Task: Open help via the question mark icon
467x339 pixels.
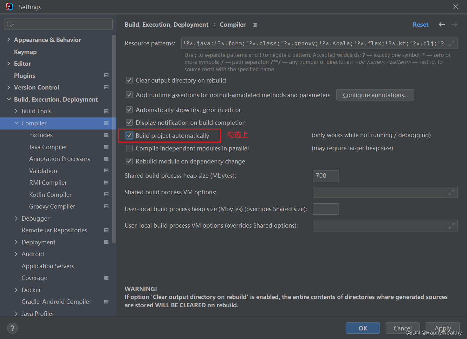Action: [x=12, y=328]
